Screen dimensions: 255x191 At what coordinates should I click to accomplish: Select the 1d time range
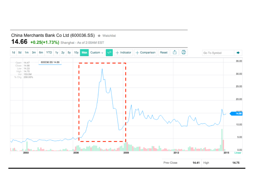click(13, 53)
